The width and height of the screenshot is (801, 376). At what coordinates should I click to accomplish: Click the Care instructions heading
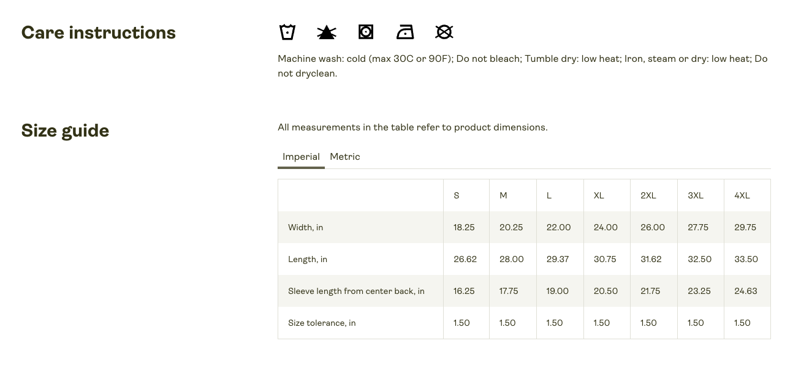(x=99, y=32)
